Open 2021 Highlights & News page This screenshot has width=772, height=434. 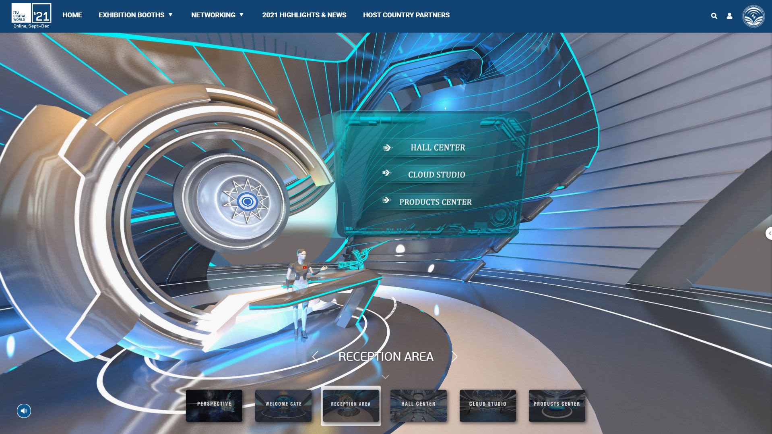coord(304,15)
